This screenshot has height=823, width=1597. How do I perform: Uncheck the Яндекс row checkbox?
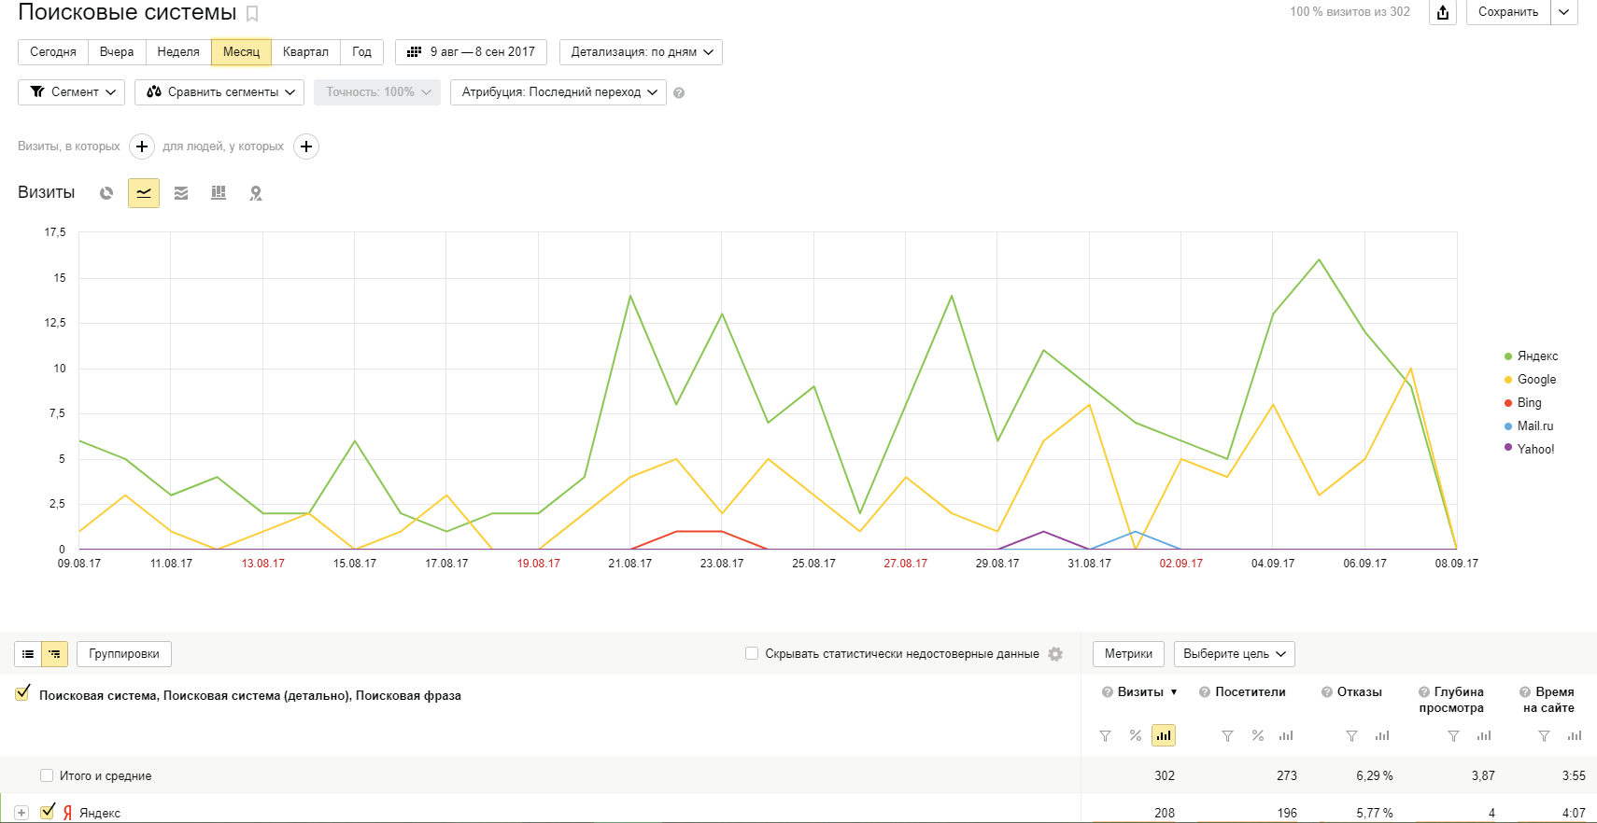click(x=48, y=812)
